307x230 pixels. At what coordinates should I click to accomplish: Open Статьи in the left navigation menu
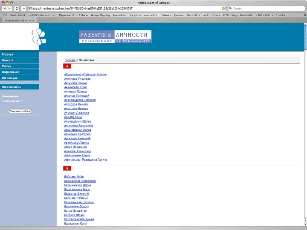click(x=20, y=66)
